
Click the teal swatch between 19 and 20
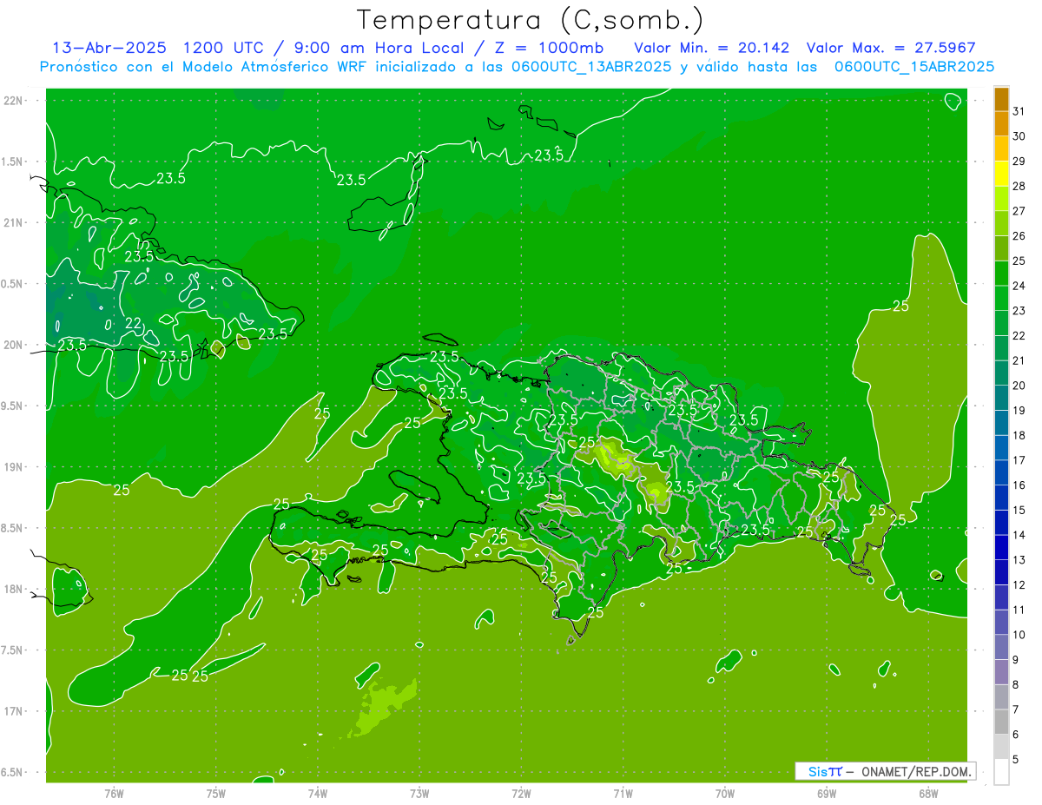(x=1001, y=398)
